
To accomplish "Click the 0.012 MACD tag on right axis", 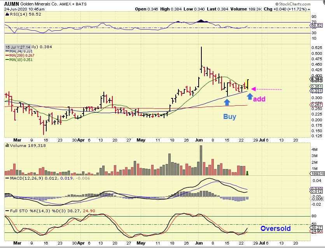I will [x=316, y=191].
